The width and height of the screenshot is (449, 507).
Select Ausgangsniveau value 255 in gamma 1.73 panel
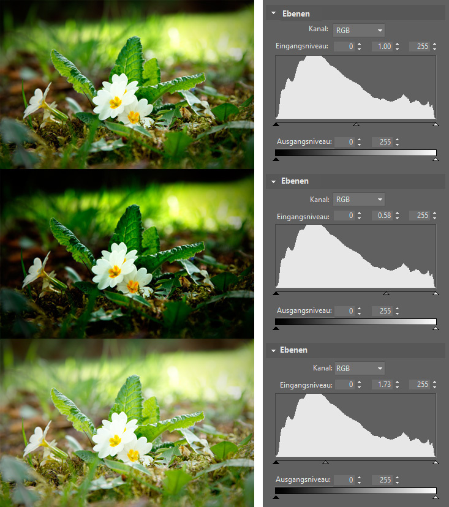[x=382, y=480]
